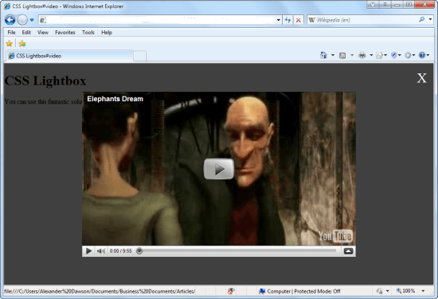This screenshot has width=438, height=299.
Task: Refresh the page with the Refresh icon
Action: [287, 20]
